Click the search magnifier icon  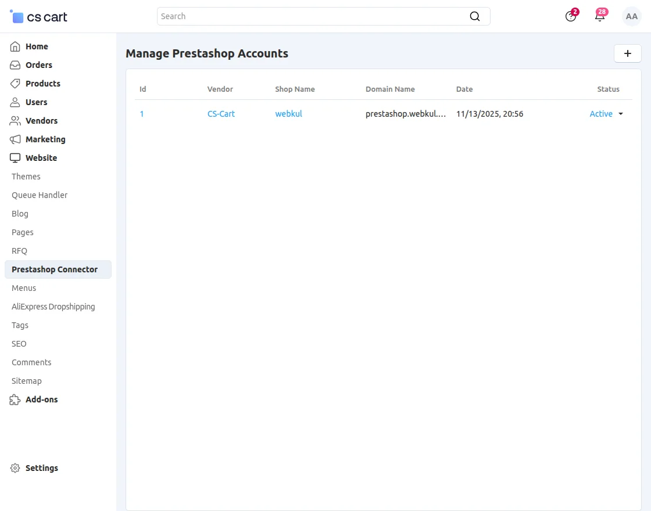[x=475, y=16]
